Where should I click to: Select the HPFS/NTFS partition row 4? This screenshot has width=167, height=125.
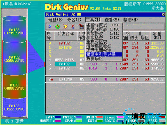click(x=105, y=60)
